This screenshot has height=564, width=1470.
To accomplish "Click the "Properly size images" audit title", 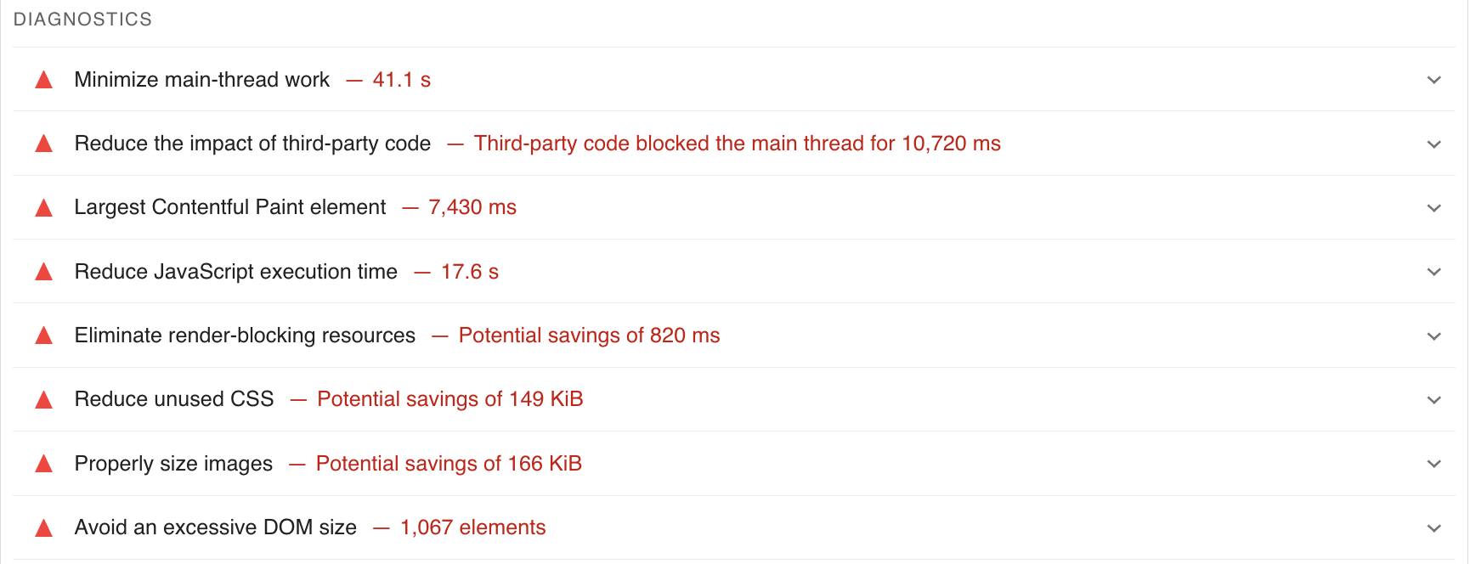I will click(x=173, y=464).
